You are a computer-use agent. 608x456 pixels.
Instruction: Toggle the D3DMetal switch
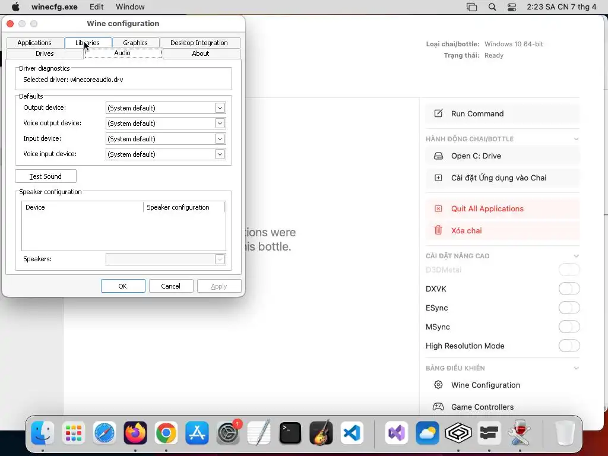pyautogui.click(x=569, y=270)
